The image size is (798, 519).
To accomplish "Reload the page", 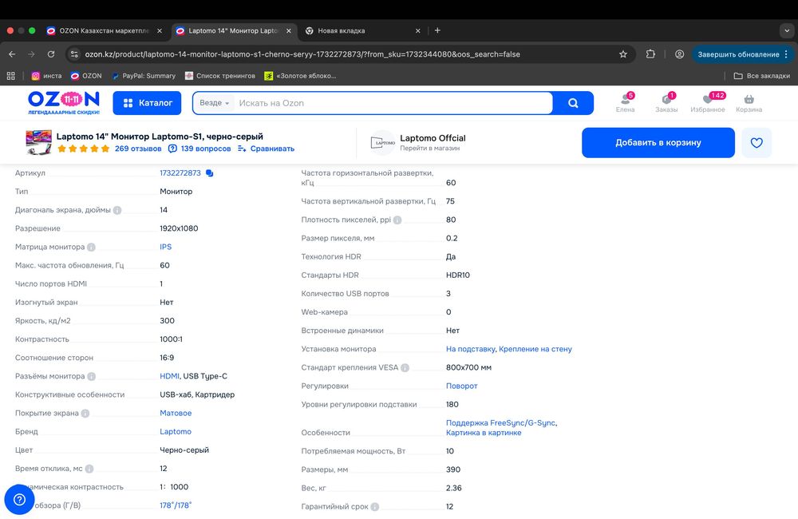I will pyautogui.click(x=51, y=54).
